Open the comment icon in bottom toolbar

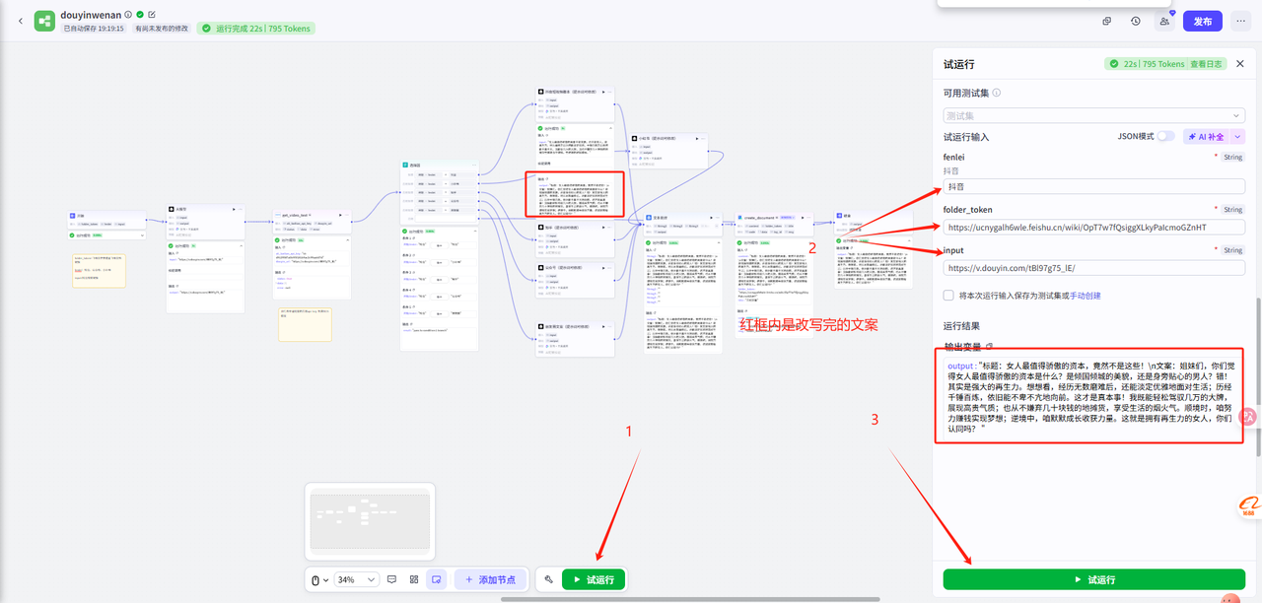(x=391, y=579)
